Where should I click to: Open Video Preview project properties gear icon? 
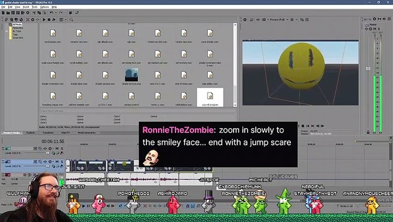(245, 20)
